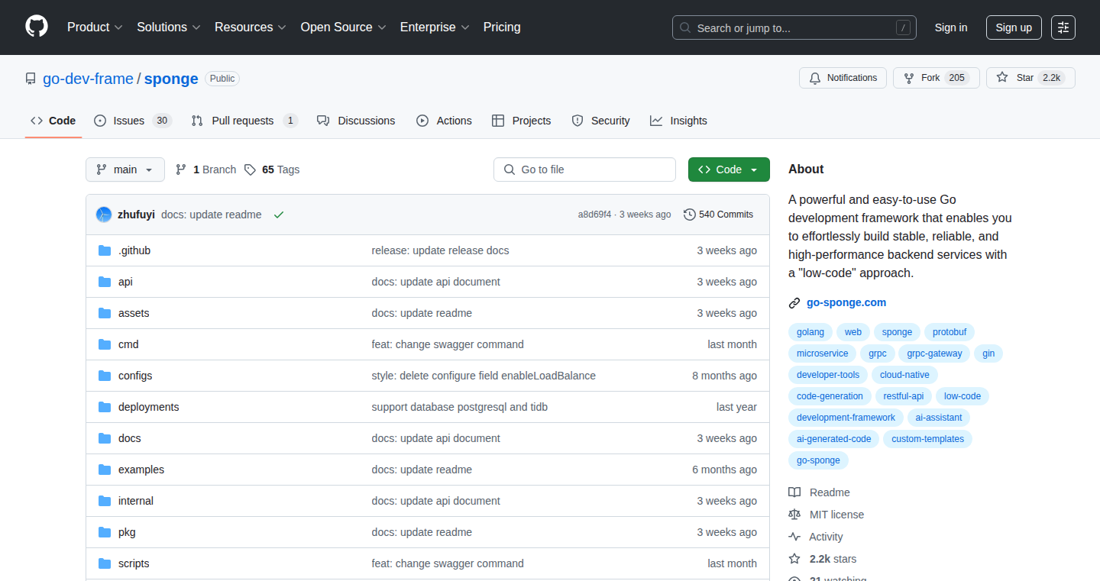Click the Readme book icon

pos(794,492)
